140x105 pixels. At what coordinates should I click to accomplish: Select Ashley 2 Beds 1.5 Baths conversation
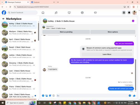[x=19, y=25]
